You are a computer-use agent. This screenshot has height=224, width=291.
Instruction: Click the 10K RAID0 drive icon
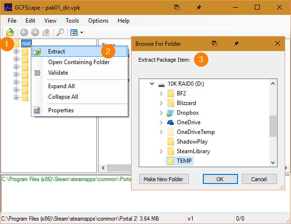coord(161,85)
